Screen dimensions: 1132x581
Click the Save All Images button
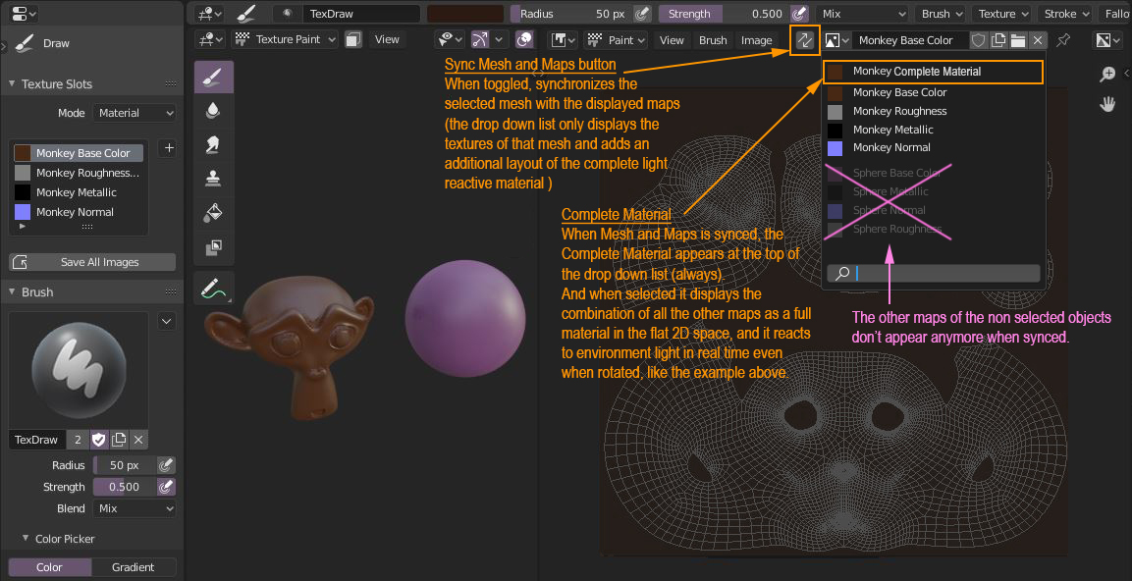click(x=92, y=262)
